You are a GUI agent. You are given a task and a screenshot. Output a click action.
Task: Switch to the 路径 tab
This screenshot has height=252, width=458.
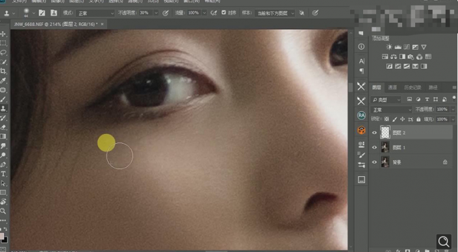pyautogui.click(x=433, y=87)
